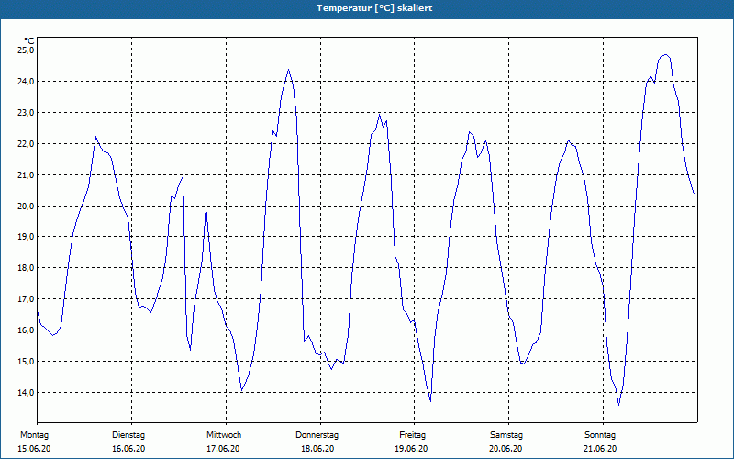Image resolution: width=734 pixels, height=459 pixels.
Task: Click the 14,0 axis label
Action: coord(26,393)
